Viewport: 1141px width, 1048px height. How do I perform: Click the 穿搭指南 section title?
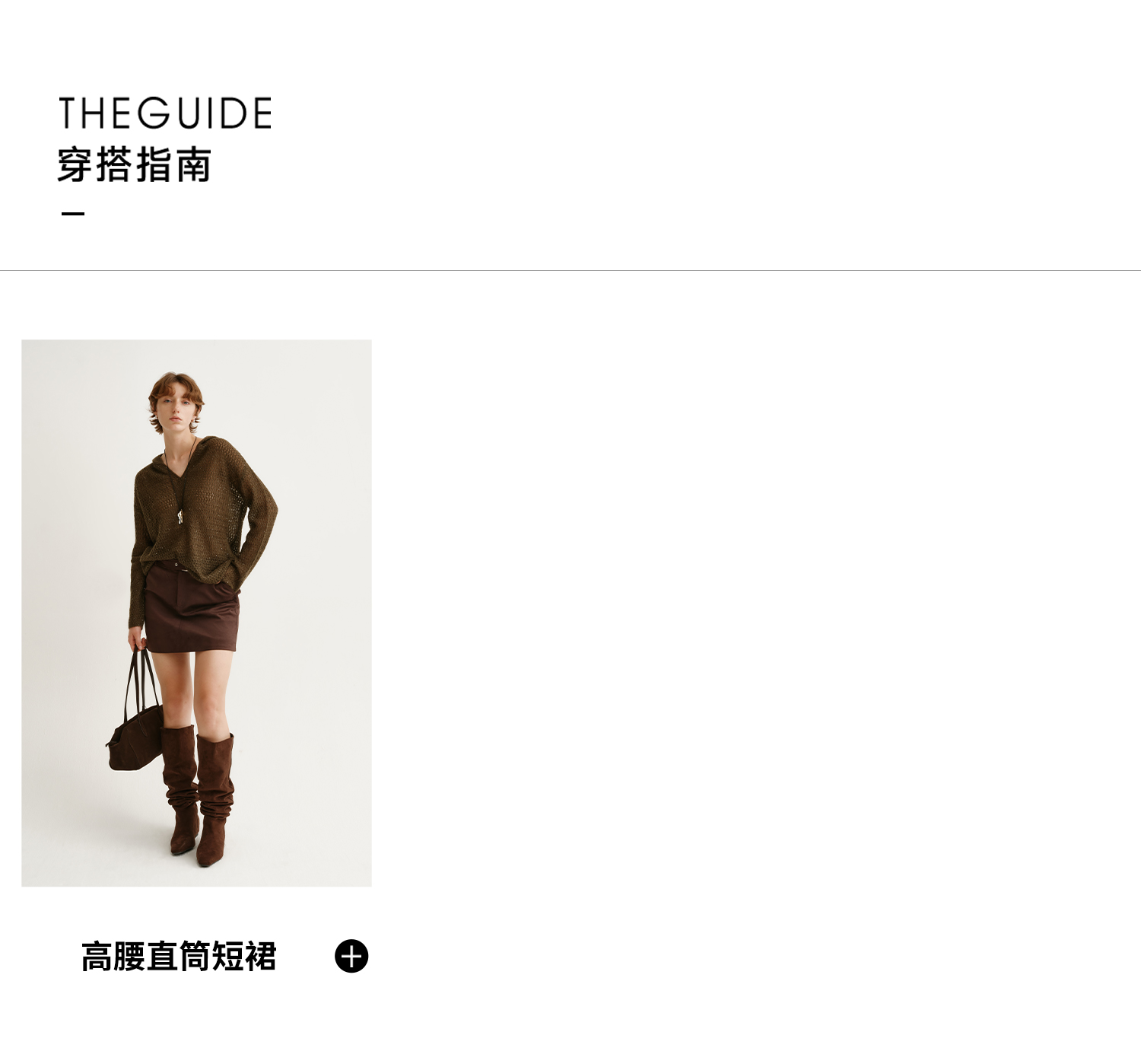pos(134,165)
